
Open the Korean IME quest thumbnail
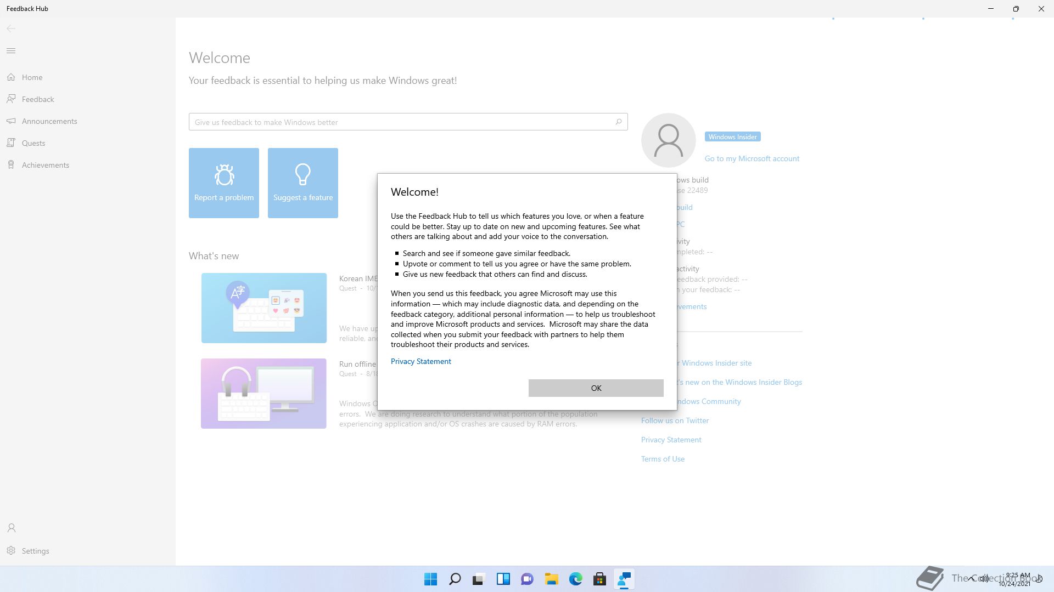264,308
